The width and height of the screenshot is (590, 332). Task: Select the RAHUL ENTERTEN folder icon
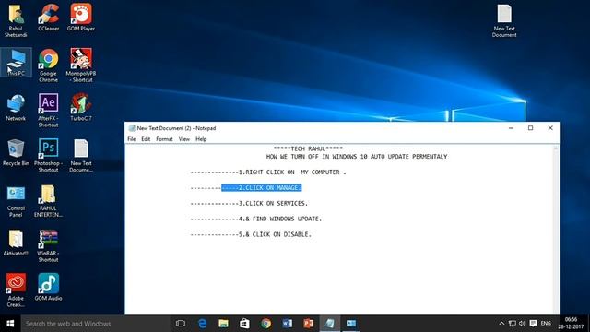[49, 201]
